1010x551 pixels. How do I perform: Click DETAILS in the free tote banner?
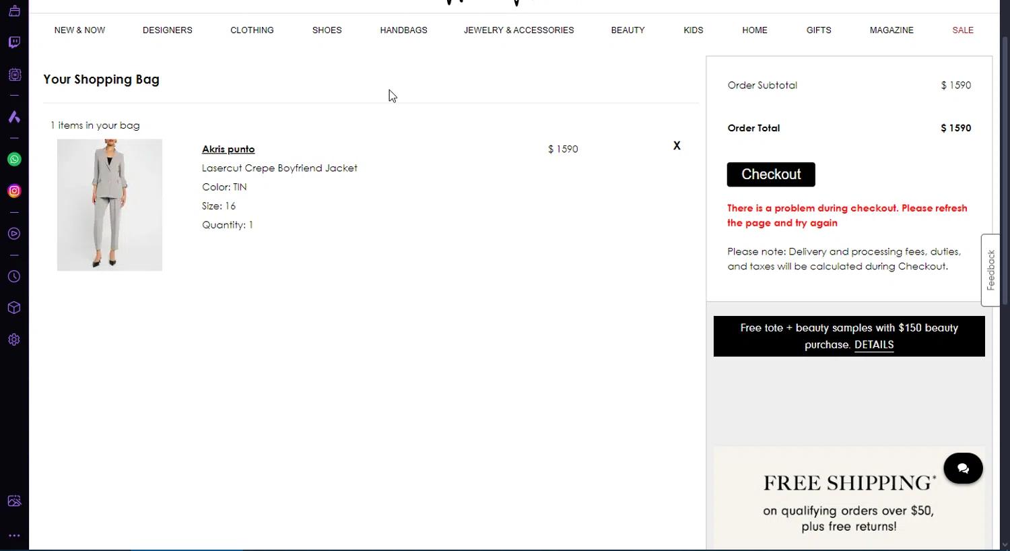[x=874, y=345]
